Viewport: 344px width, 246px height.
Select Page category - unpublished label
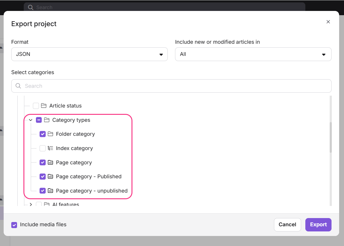pos(92,191)
